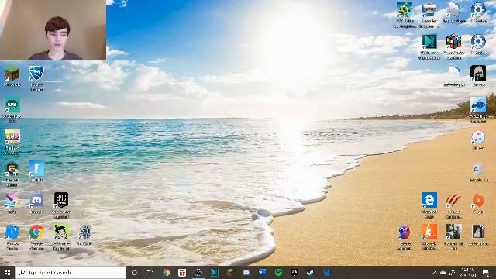Open the VSDC video editor desktop shortcut

tap(429, 46)
